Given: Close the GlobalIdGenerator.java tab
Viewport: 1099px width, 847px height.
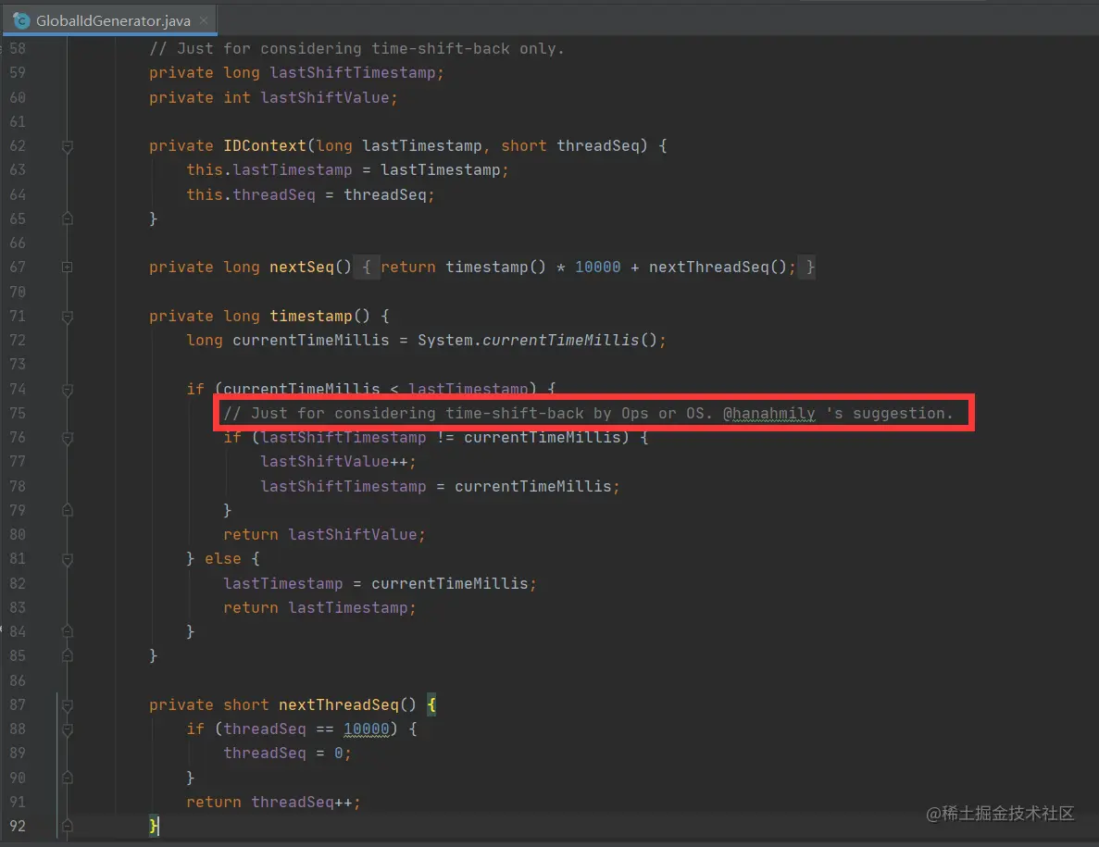Looking at the screenshot, I should 204,20.
